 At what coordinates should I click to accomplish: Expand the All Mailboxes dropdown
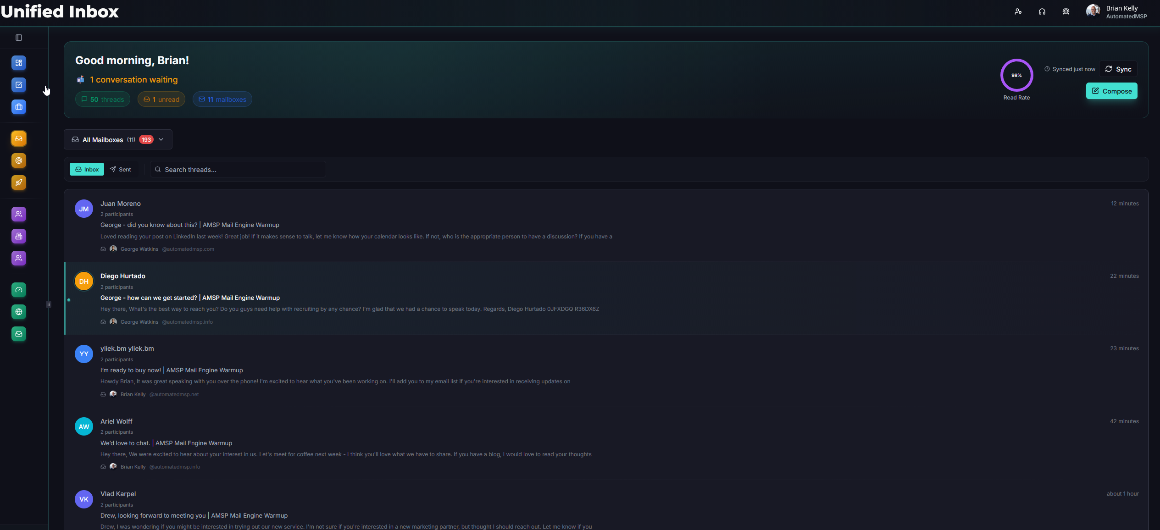coord(118,140)
